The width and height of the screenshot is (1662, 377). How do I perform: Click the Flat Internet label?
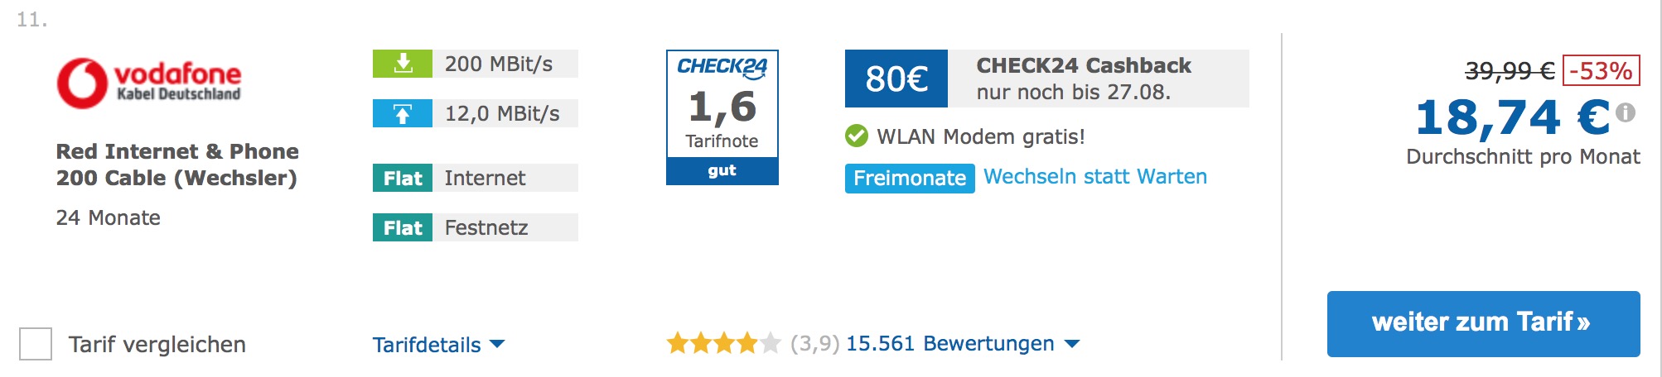tap(475, 178)
